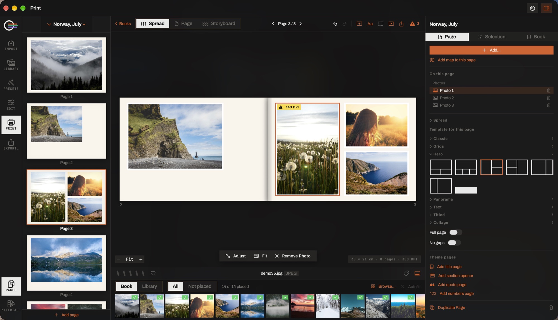Viewport: 558px width, 320px height.
Task: Open the Presets module
Action: (11, 85)
